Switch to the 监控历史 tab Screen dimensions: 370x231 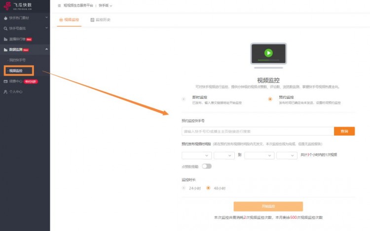[101, 20]
